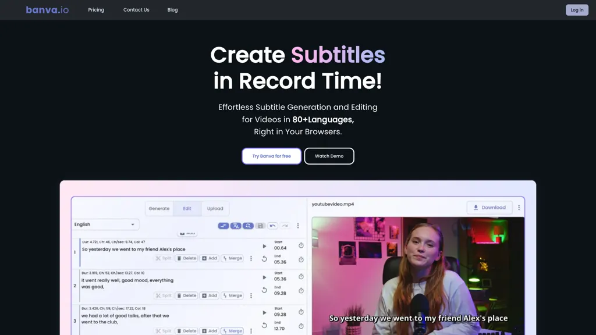
Task: Undo the last edit with the undo arrow
Action: tap(273, 225)
